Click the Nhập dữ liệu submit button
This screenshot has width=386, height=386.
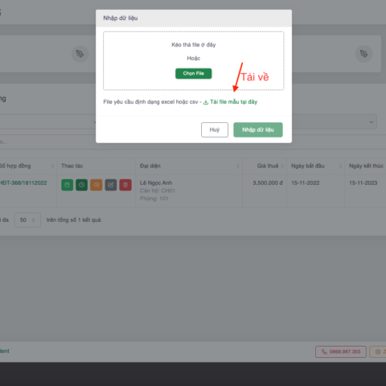258,129
